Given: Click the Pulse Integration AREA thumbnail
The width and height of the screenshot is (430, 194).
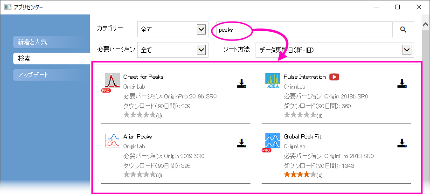Looking at the screenshot, I should click(x=273, y=81).
